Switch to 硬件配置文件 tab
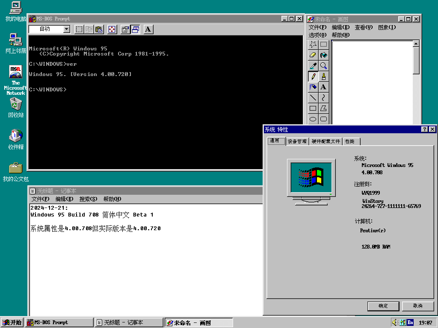The height and width of the screenshot is (328, 438). (x=326, y=141)
